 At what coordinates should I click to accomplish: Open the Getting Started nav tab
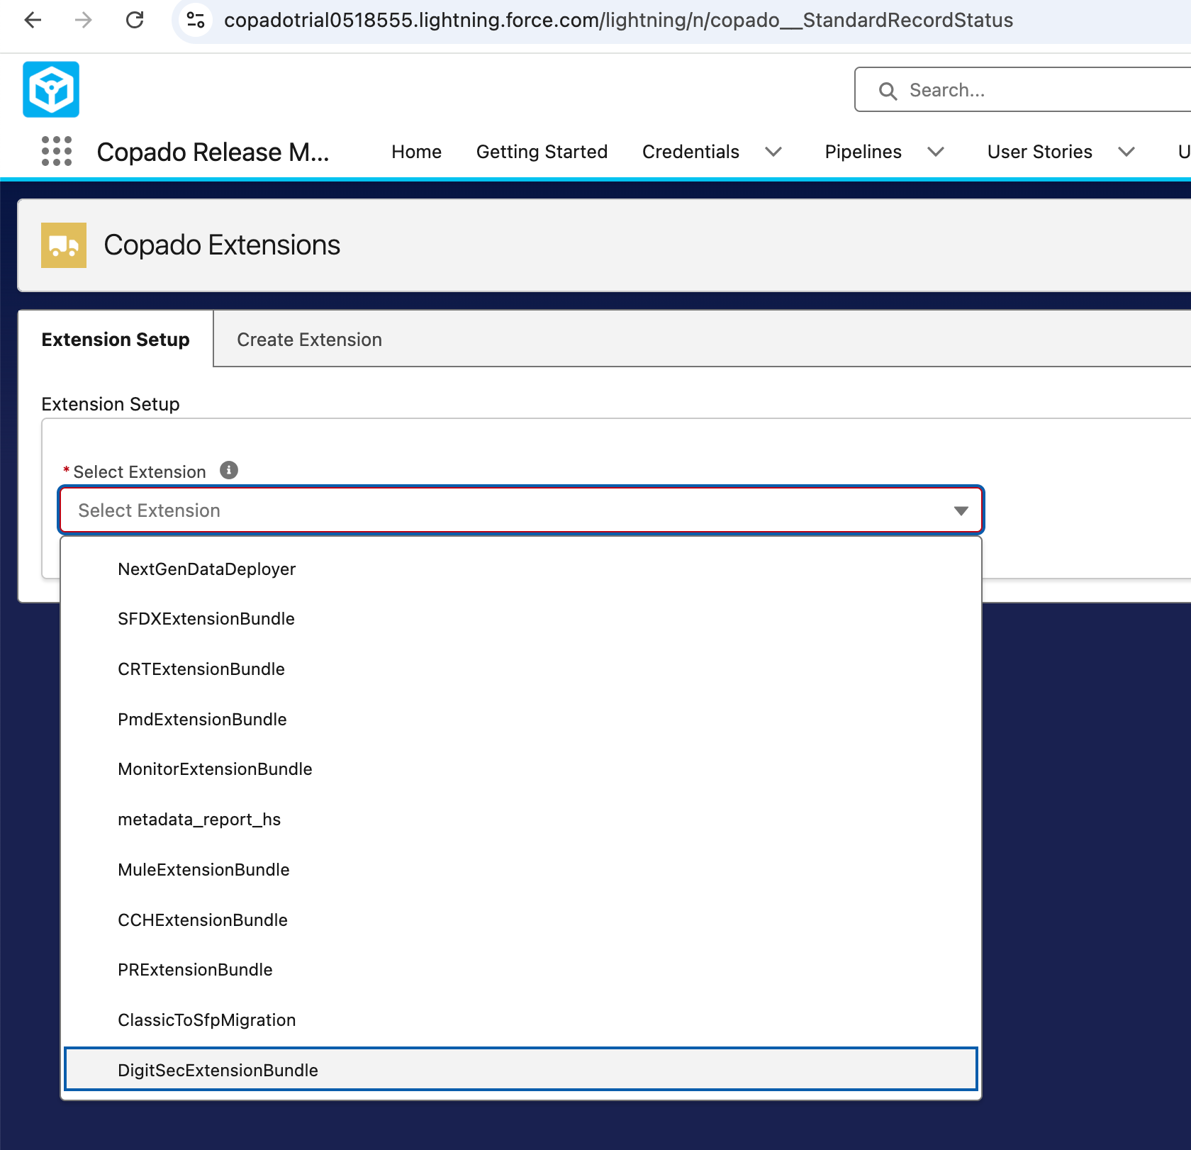point(542,152)
